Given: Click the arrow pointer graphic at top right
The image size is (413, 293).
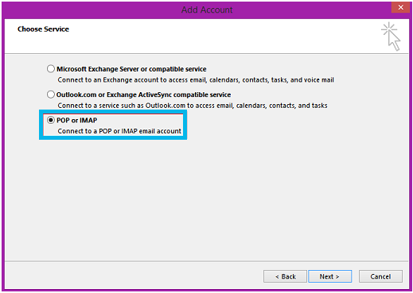Looking at the screenshot, I should 394,40.
